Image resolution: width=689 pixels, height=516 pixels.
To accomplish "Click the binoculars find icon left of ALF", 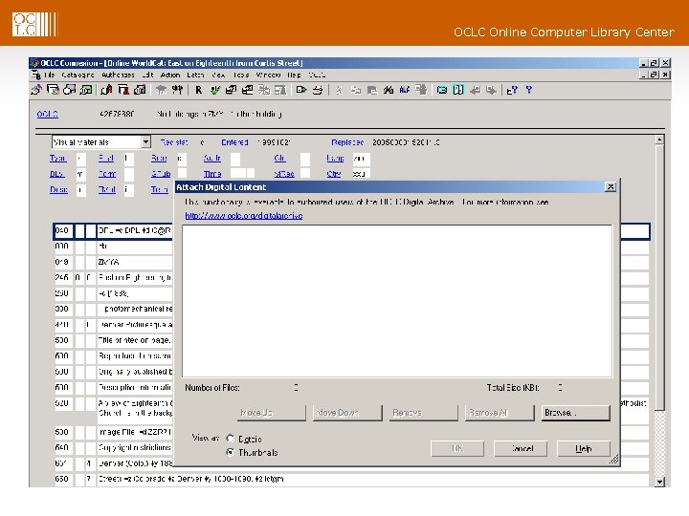I will (x=388, y=90).
